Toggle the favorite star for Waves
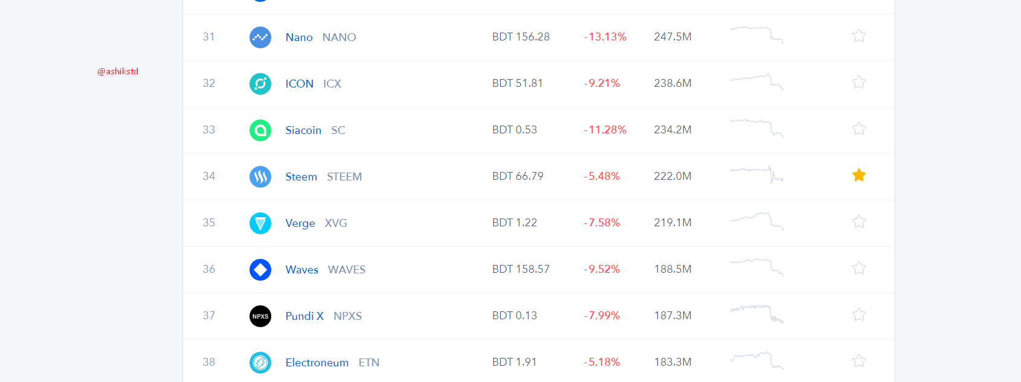The width and height of the screenshot is (1021, 382). click(859, 268)
